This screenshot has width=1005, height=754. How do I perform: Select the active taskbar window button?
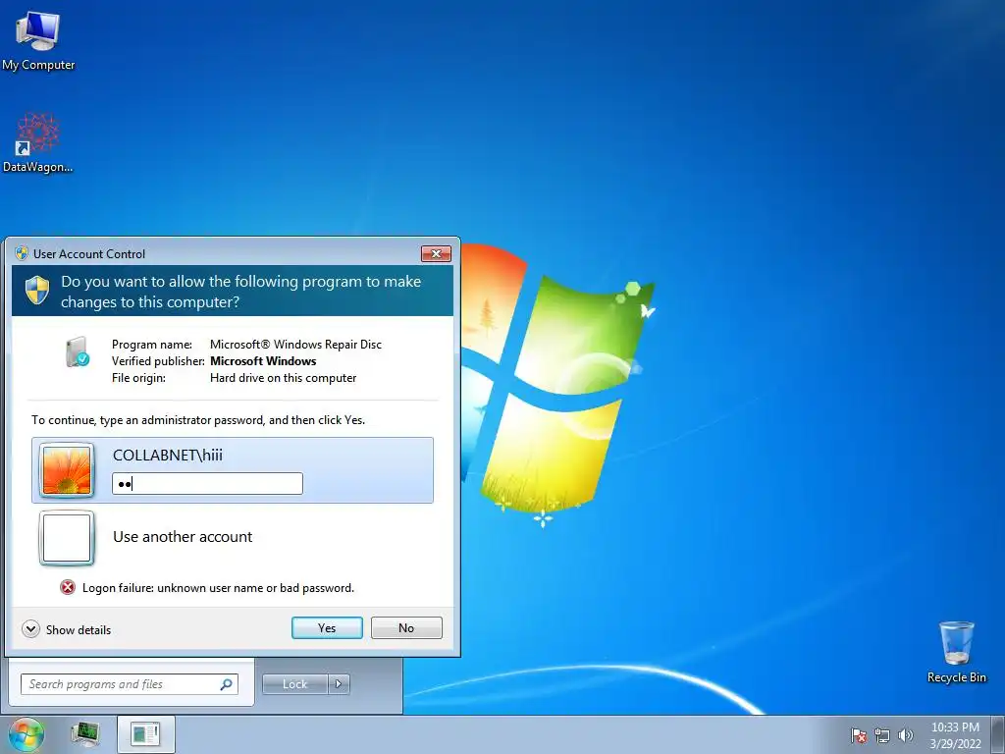145,734
